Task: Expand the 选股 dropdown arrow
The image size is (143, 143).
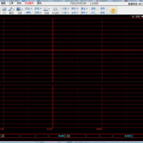Action: (x=22, y=9)
